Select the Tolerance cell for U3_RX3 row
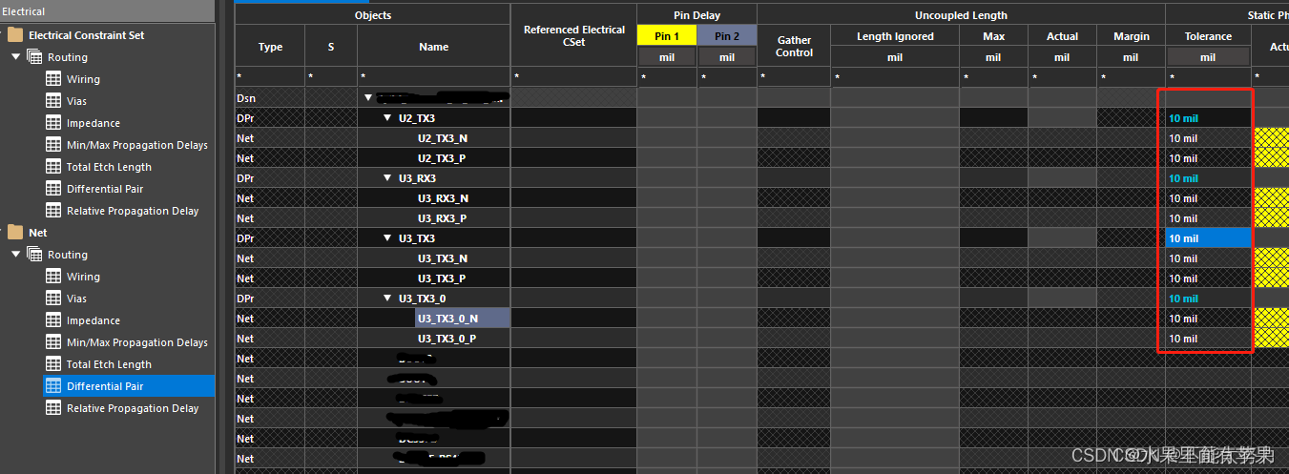Viewport: 1289px width, 474px height. pyautogui.click(x=1207, y=178)
